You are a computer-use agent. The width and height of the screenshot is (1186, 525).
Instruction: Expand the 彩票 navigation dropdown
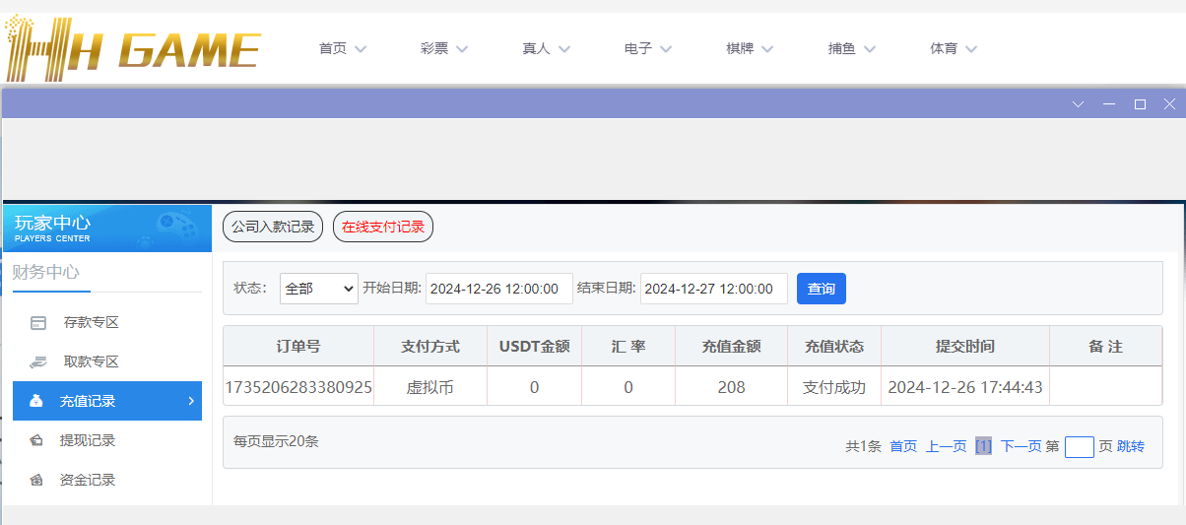pyautogui.click(x=443, y=48)
